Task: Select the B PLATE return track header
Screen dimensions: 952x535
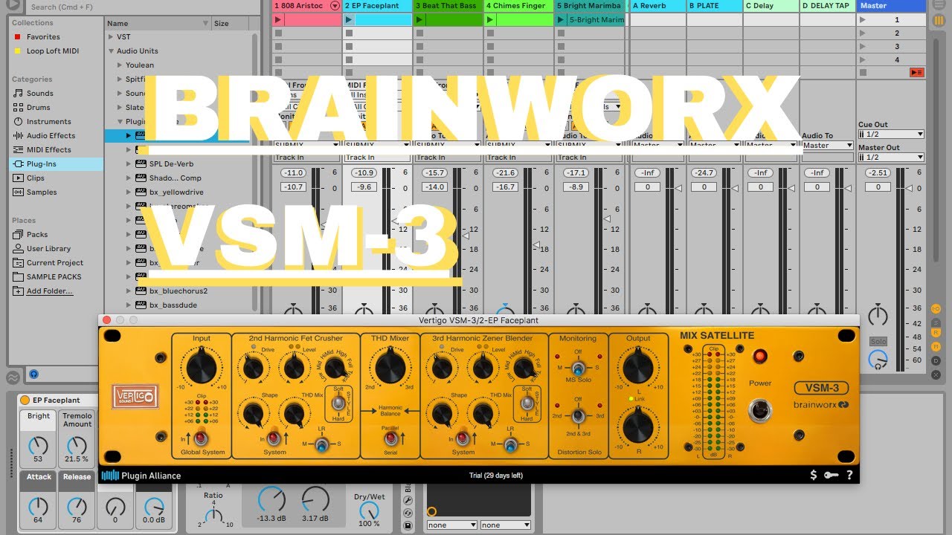Action: [714, 6]
